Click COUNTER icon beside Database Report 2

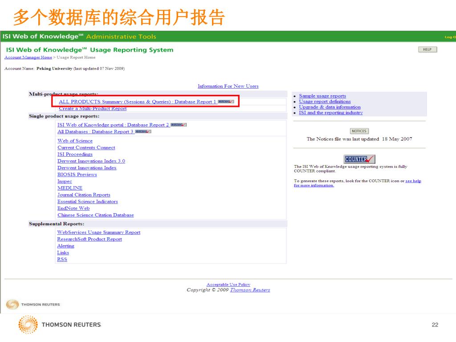pos(179,125)
